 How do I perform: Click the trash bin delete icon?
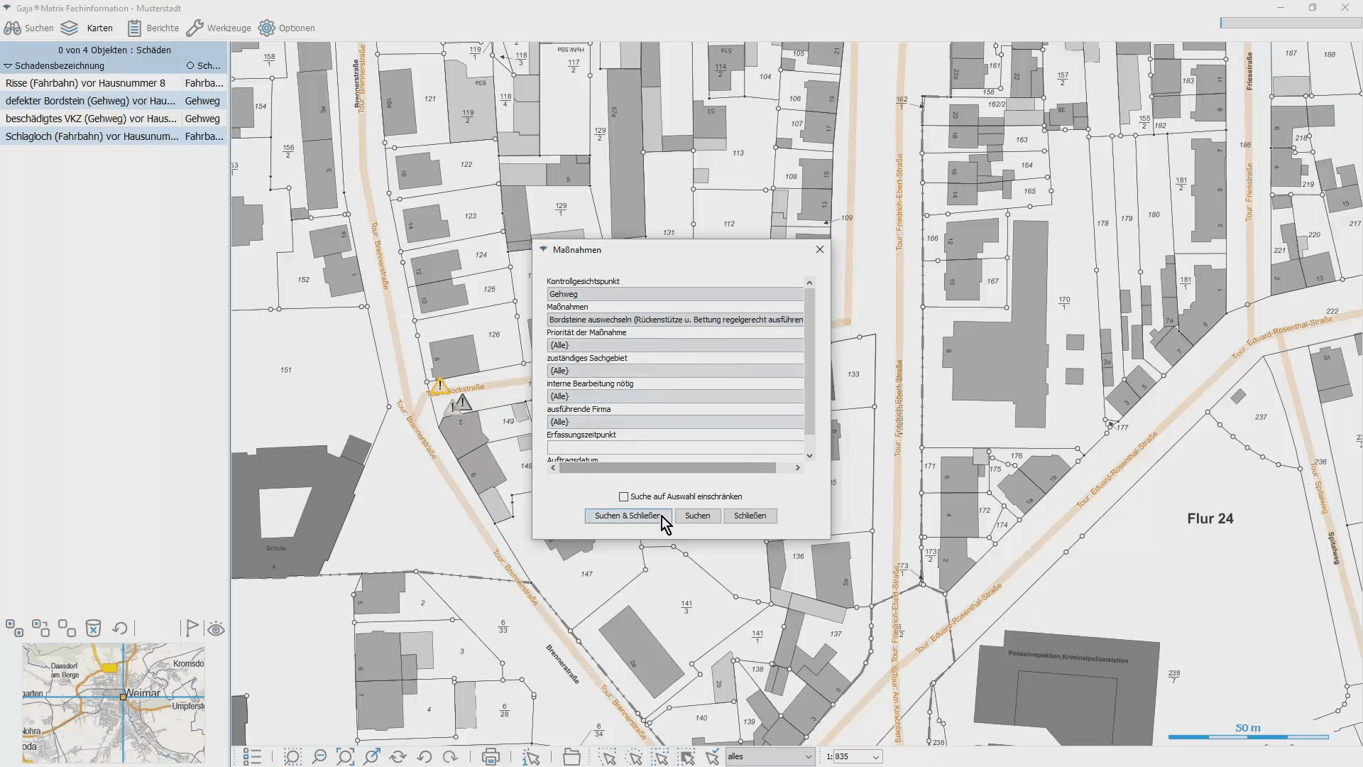point(93,629)
